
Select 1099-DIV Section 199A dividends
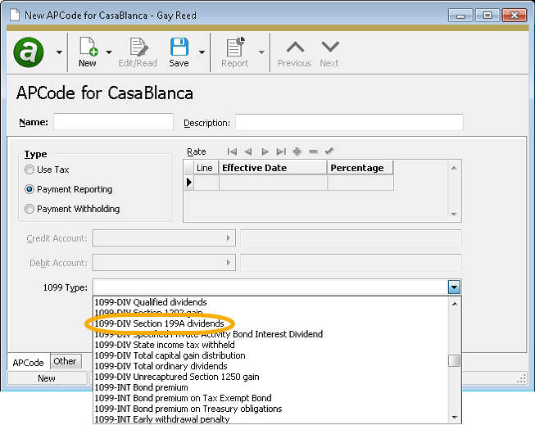[159, 323]
